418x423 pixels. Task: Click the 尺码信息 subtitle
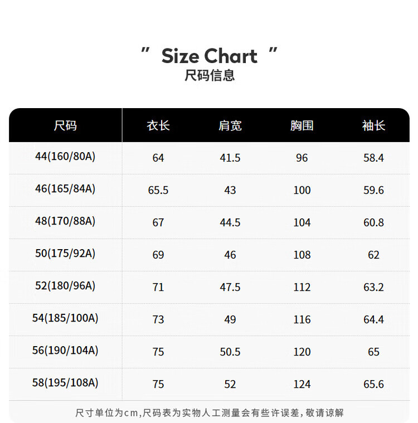pyautogui.click(x=210, y=75)
